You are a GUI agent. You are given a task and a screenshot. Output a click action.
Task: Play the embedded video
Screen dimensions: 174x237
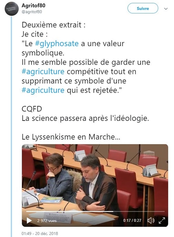click(x=29, y=220)
